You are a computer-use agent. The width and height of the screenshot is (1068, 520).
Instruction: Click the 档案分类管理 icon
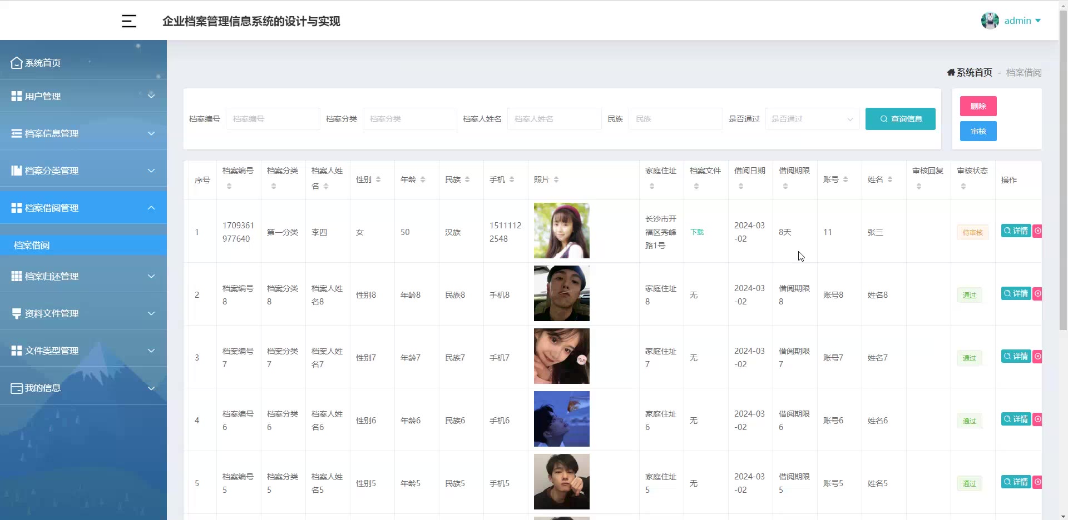[x=17, y=171]
